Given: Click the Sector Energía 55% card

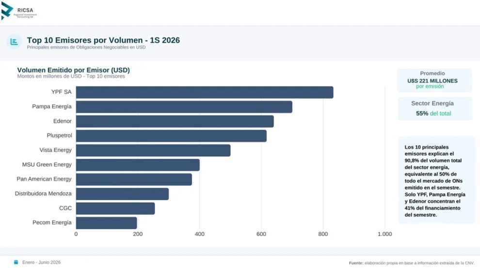Looking at the screenshot, I should click(435, 109).
